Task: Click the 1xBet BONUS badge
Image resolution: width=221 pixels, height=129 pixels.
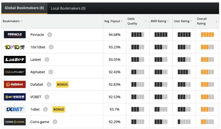Action: tap(59, 109)
